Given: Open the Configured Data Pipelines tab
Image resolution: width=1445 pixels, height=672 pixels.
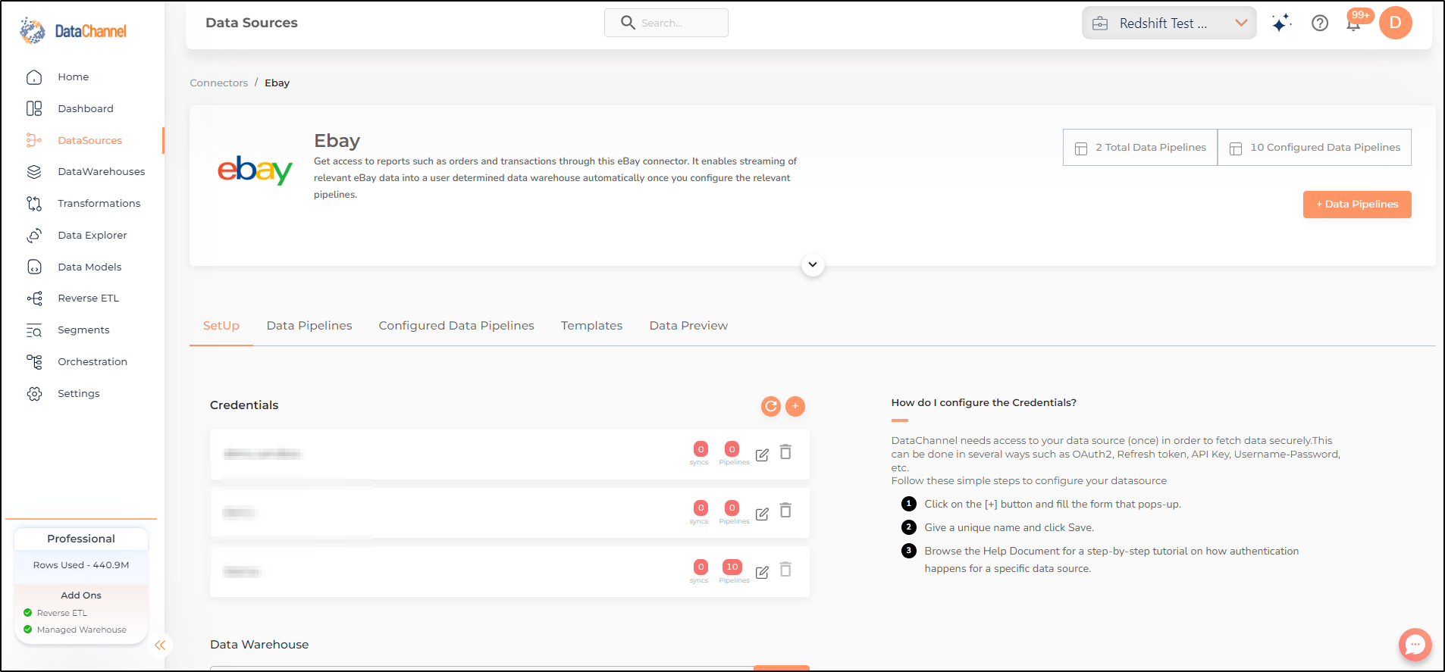Looking at the screenshot, I should pyautogui.click(x=456, y=326).
